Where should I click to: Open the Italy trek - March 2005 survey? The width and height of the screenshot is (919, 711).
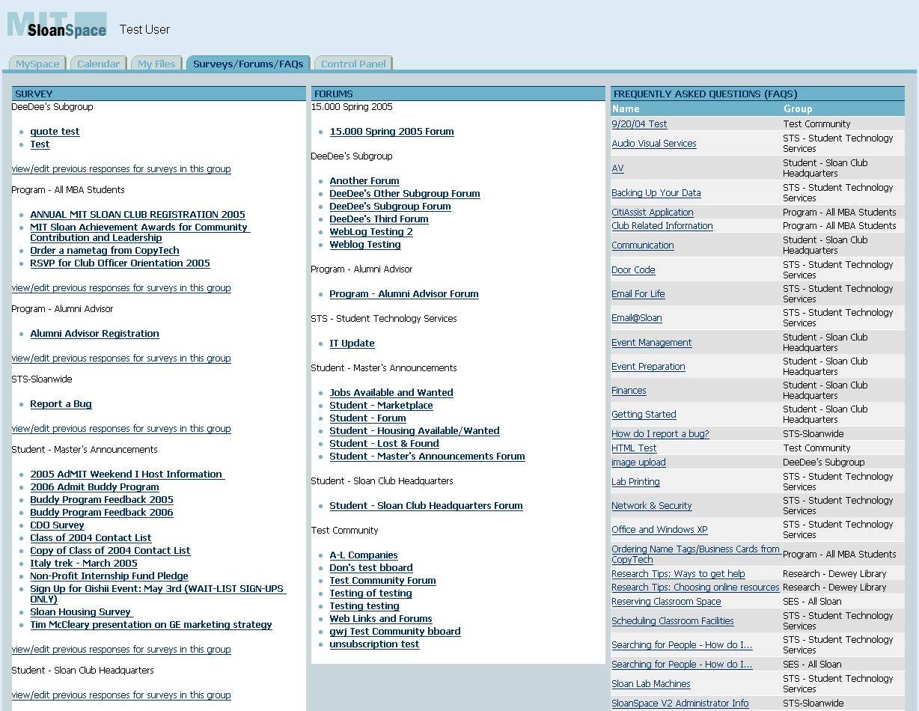tap(84, 564)
